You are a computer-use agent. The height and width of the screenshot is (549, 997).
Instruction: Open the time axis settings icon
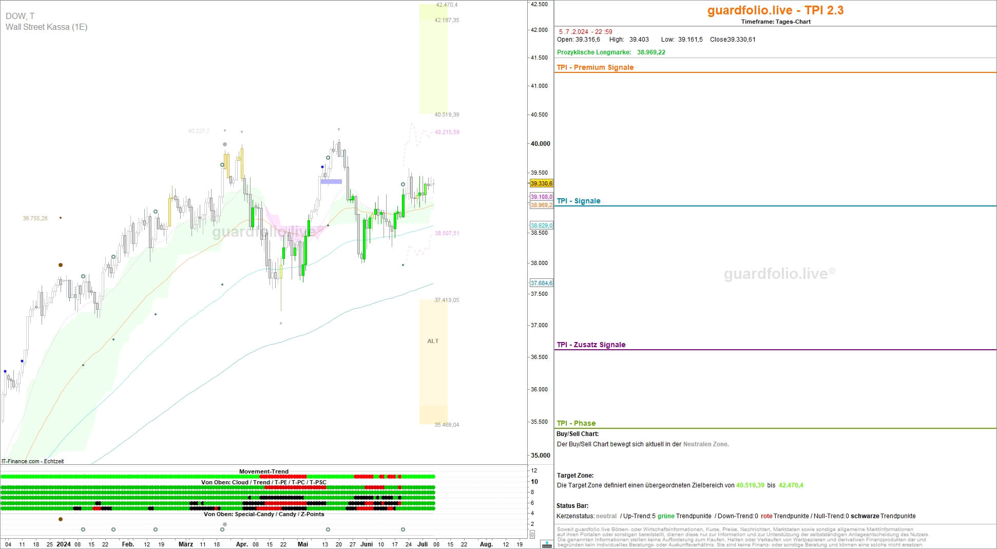pos(547,544)
